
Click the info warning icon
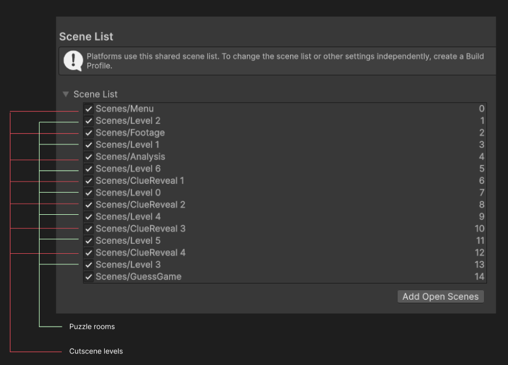(73, 61)
